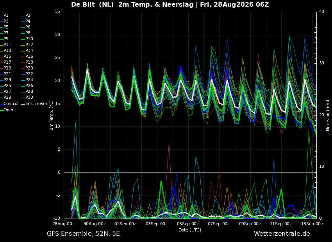The width and height of the screenshot is (332, 242).
Task: Select the 01Sep 00z date label
Action: coord(126,224)
